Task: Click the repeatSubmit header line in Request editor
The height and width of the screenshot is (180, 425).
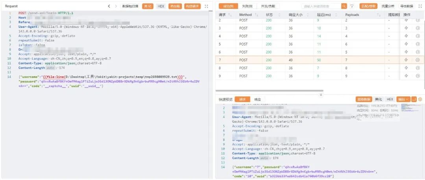Action: [36, 40]
